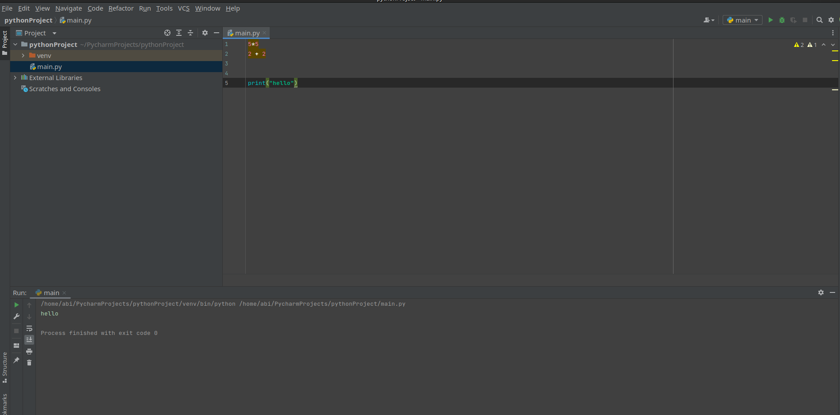The width and height of the screenshot is (840, 415).
Task: Expand External Libraries
Action: [x=15, y=77]
